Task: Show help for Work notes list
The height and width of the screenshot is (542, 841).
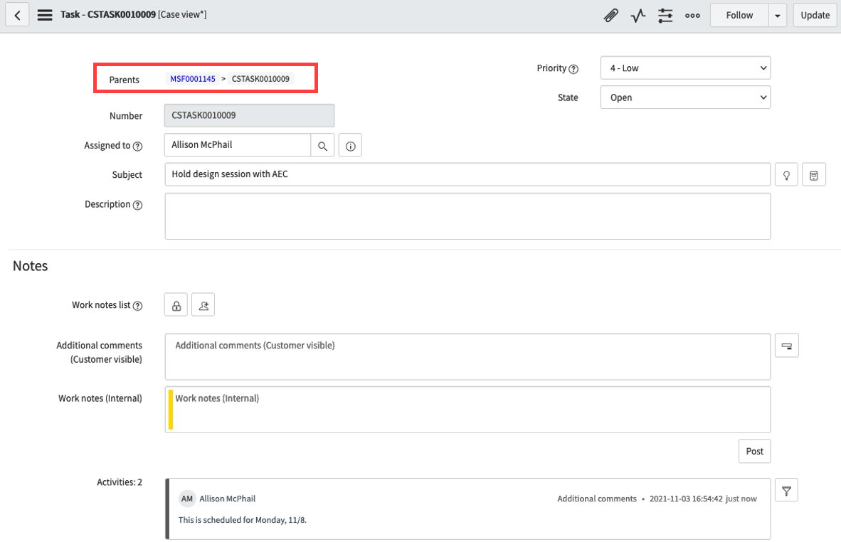Action: [x=137, y=306]
